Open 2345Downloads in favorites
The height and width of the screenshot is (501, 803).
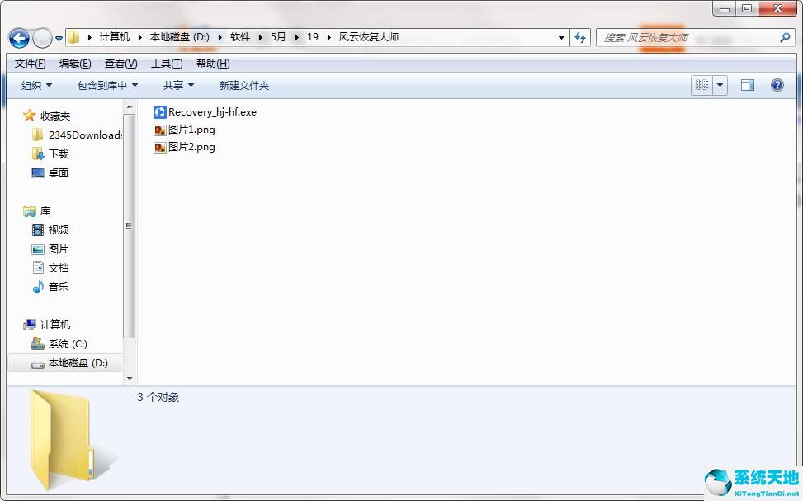tap(85, 135)
